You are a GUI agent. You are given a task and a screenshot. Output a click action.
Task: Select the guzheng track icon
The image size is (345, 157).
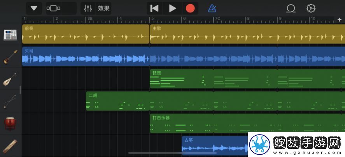(x=10, y=146)
